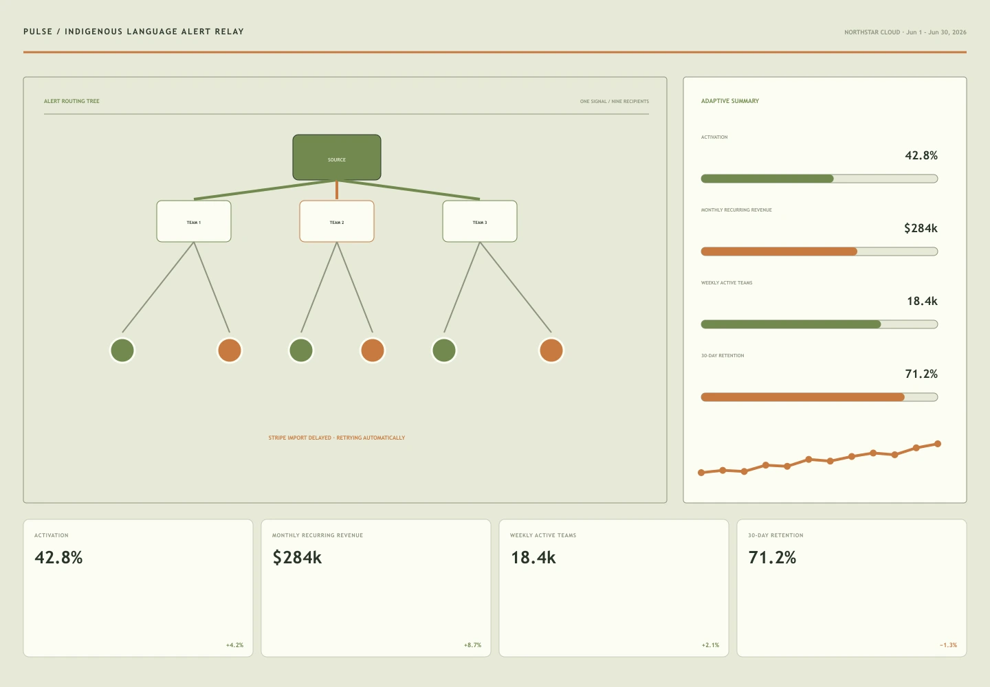
Task: Click the 18.4k value in the Adaptive Summary panel
Action: tap(922, 301)
